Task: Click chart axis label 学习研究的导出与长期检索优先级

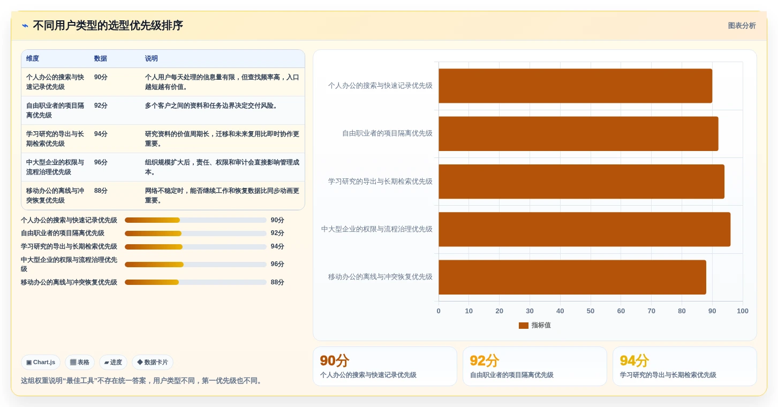Action: [380, 182]
